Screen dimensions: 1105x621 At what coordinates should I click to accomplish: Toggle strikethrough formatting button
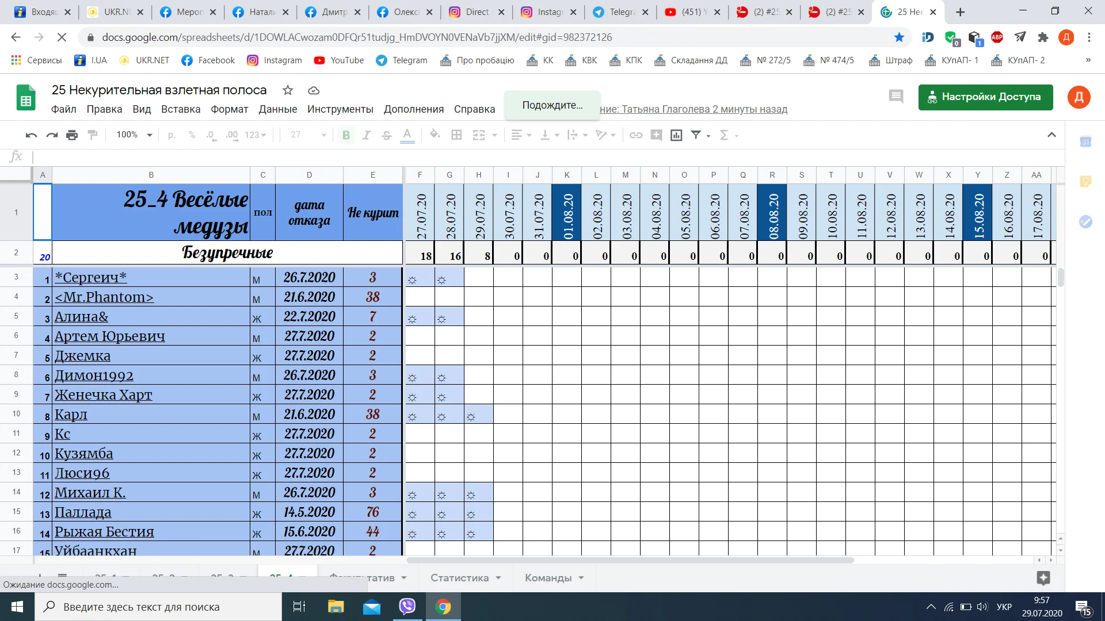click(386, 135)
